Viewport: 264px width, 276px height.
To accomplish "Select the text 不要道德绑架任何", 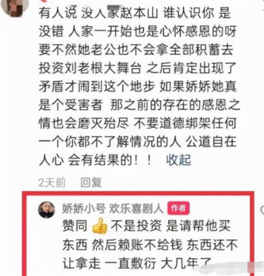I will tap(185, 123).
